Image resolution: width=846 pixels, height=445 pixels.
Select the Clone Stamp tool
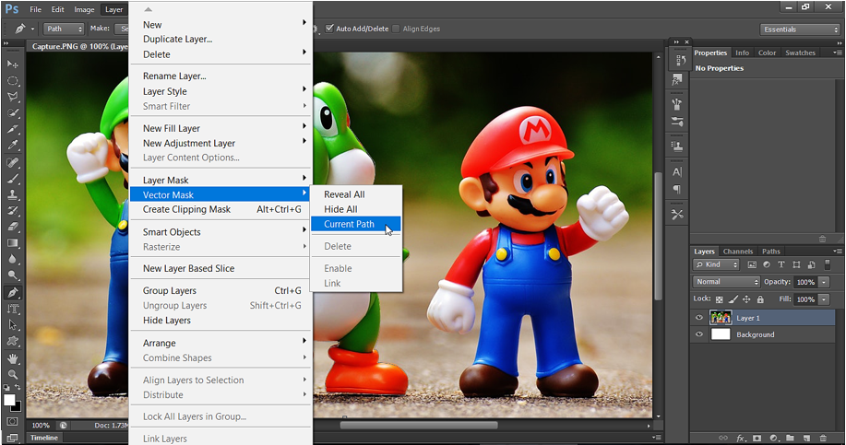(x=12, y=194)
